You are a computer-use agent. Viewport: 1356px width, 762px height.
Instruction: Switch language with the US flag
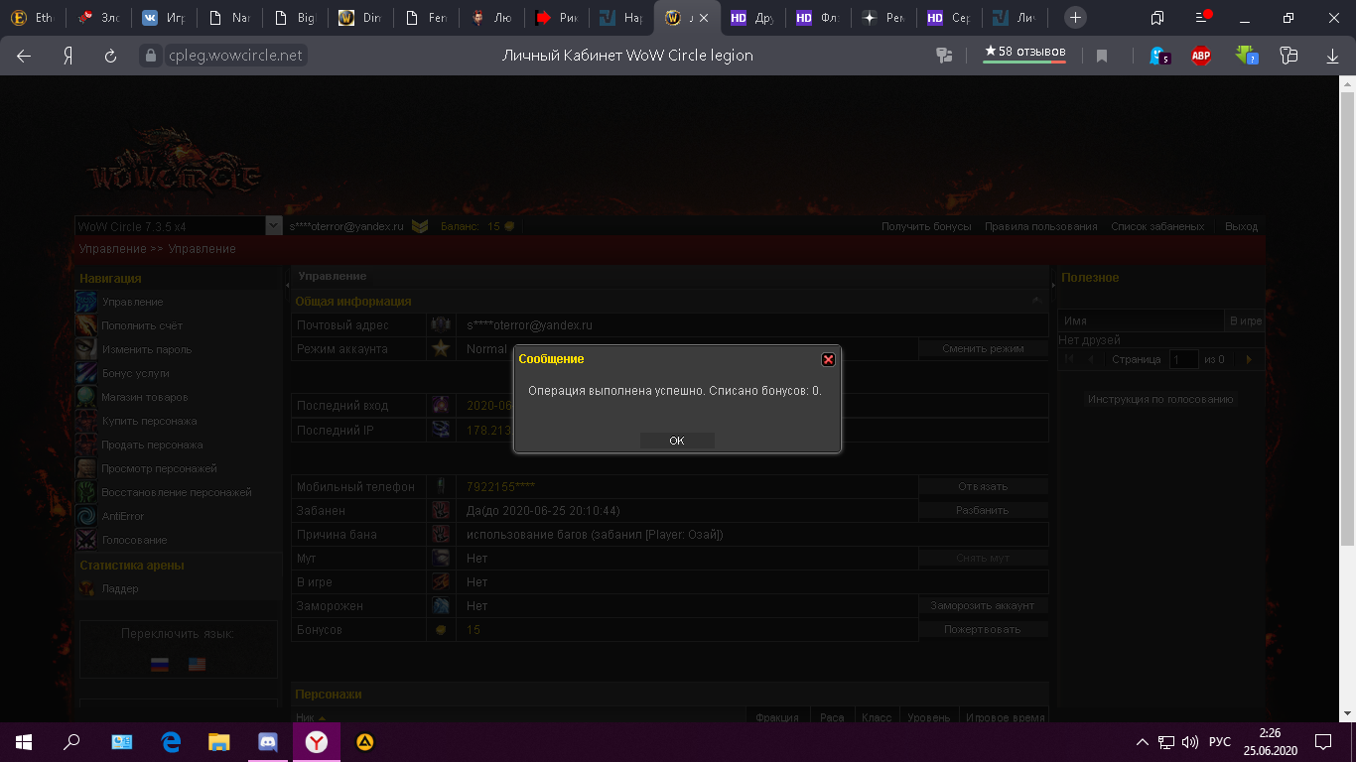coord(197,665)
